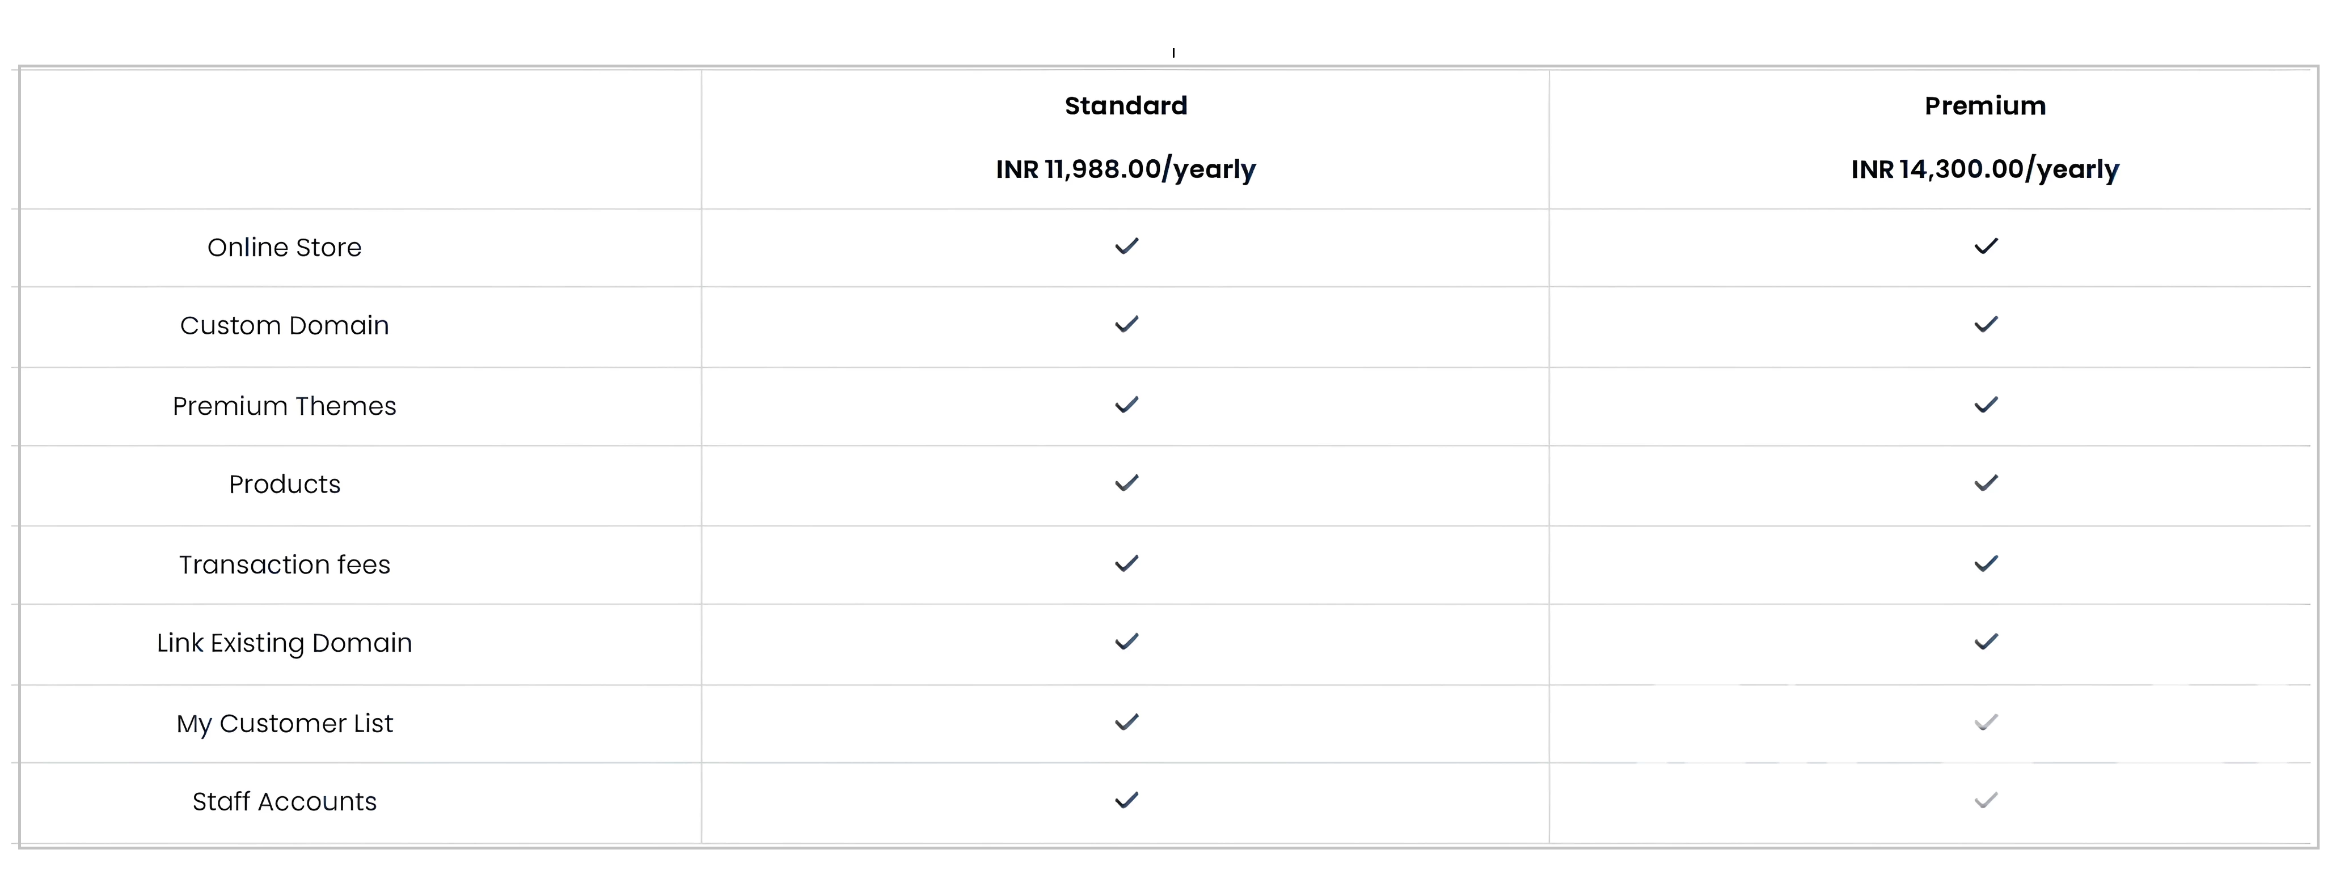The height and width of the screenshot is (892, 2340).
Task: Click Standard checkmark for Link Existing Domain
Action: click(x=1126, y=642)
